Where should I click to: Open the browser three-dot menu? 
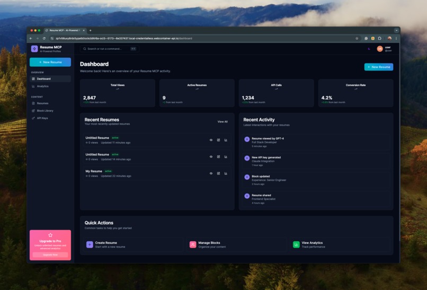(396, 38)
